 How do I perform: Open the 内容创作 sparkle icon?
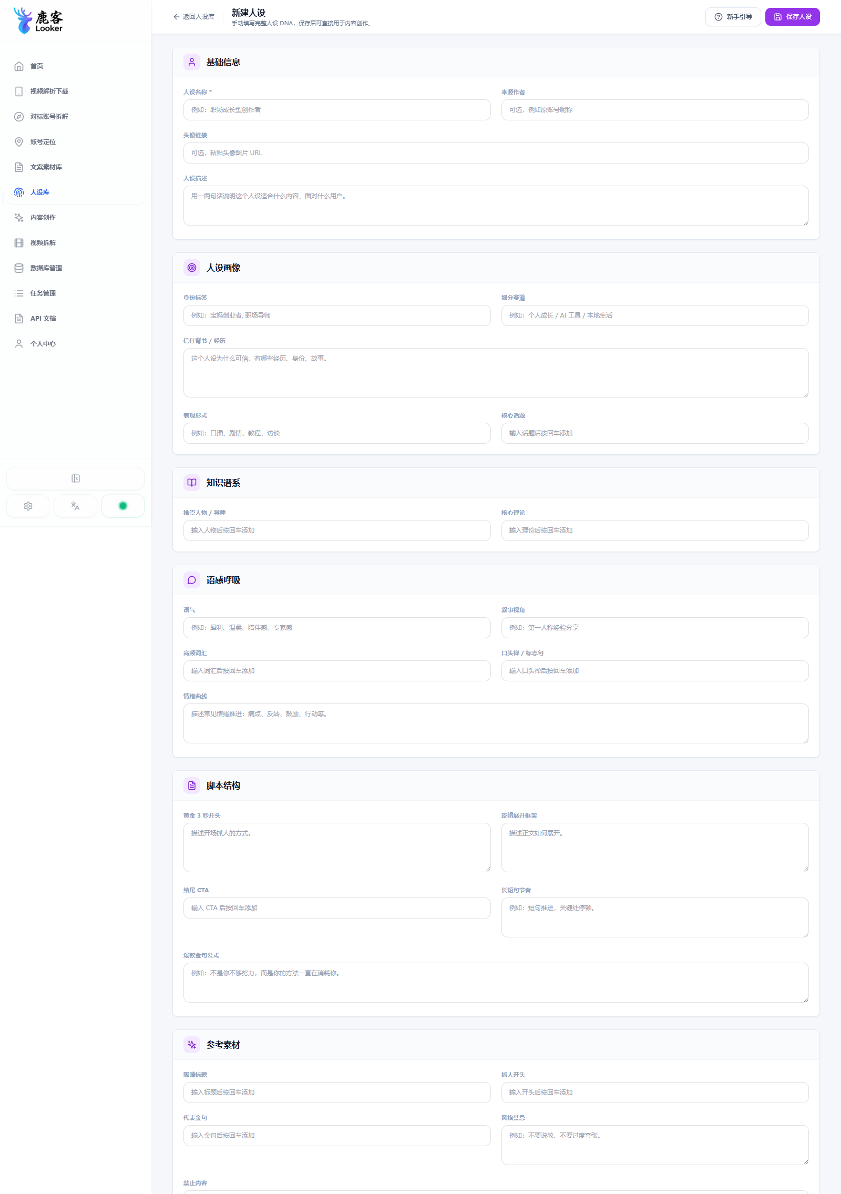(19, 218)
